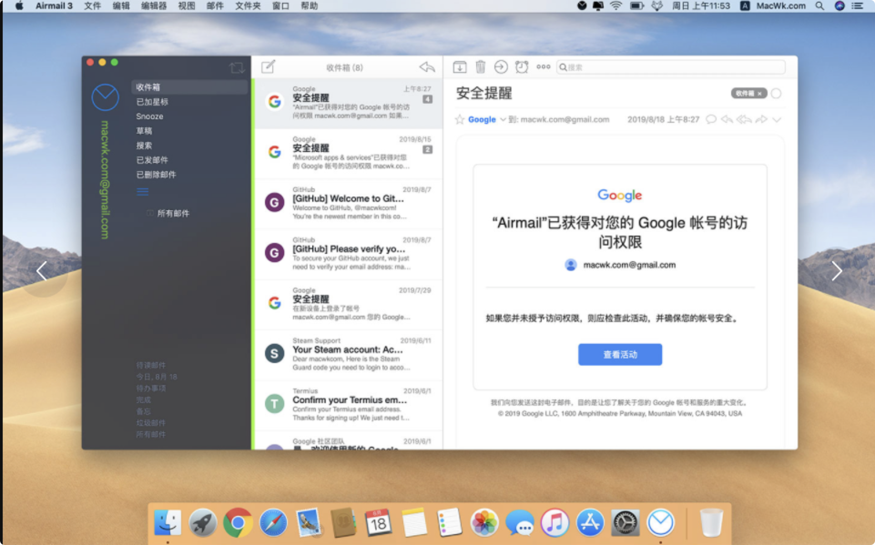875x545 pixels.
Task: Select the 已发邮件 sidebar folder
Action: click(152, 160)
